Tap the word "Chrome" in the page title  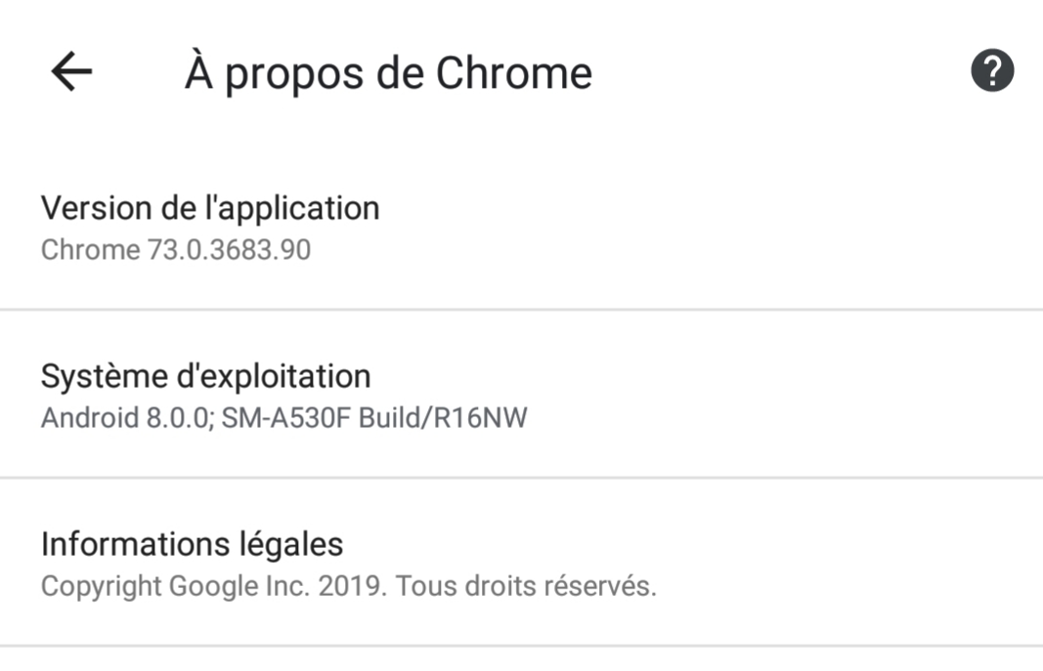[x=513, y=73]
